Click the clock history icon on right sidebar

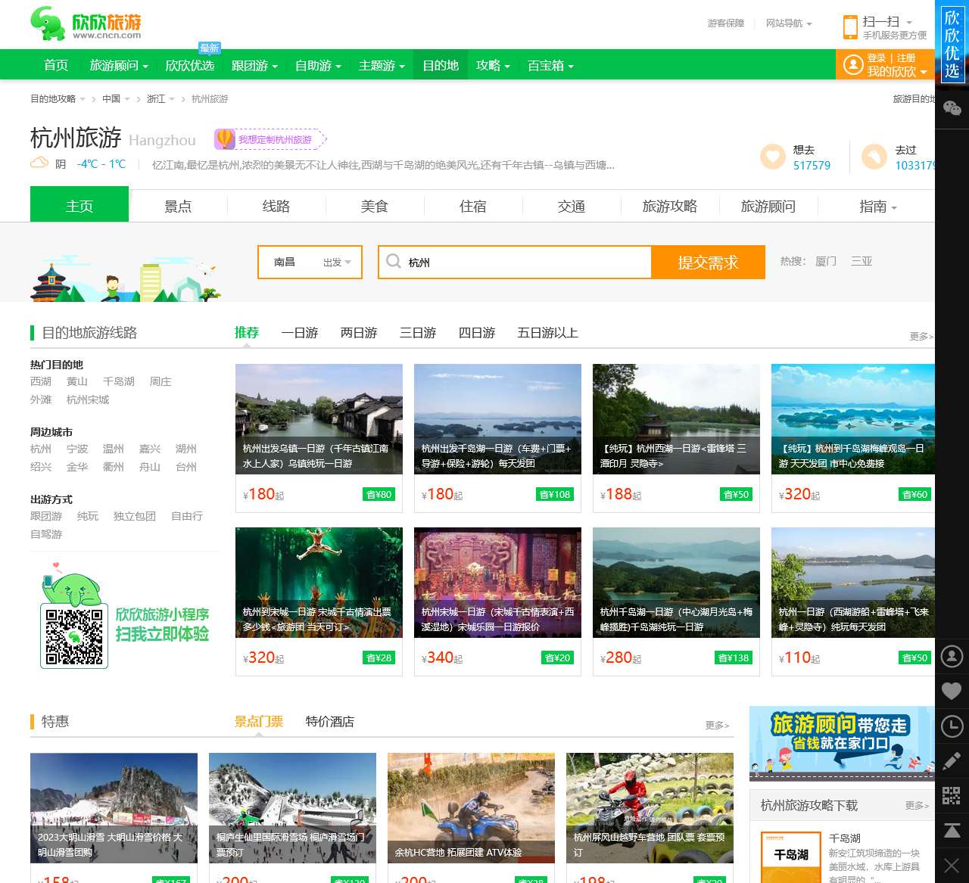click(x=952, y=726)
